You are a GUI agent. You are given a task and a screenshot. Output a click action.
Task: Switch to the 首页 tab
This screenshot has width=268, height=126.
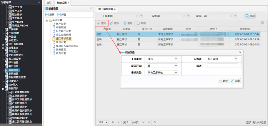pyautogui.click(x=49, y=3)
